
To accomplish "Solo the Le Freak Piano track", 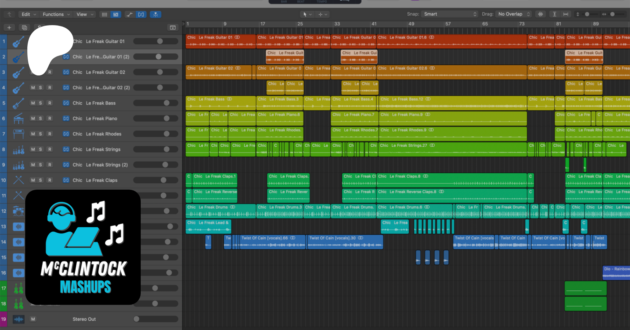I will (x=41, y=118).
